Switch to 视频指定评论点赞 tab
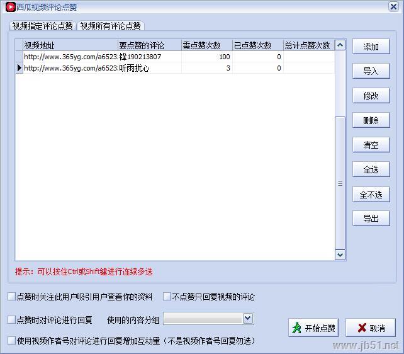This screenshot has height=354, width=404. point(43,26)
